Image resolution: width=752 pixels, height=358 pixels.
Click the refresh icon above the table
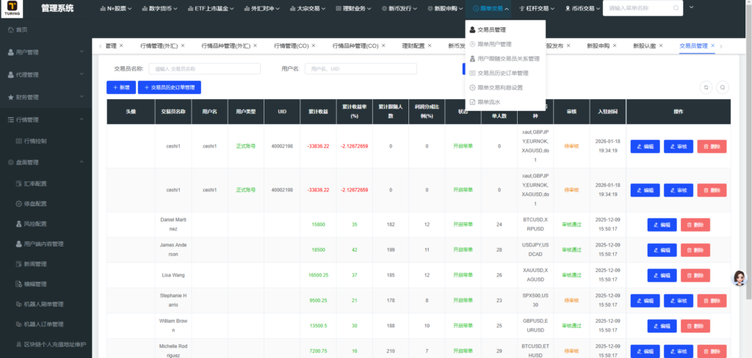tap(706, 87)
